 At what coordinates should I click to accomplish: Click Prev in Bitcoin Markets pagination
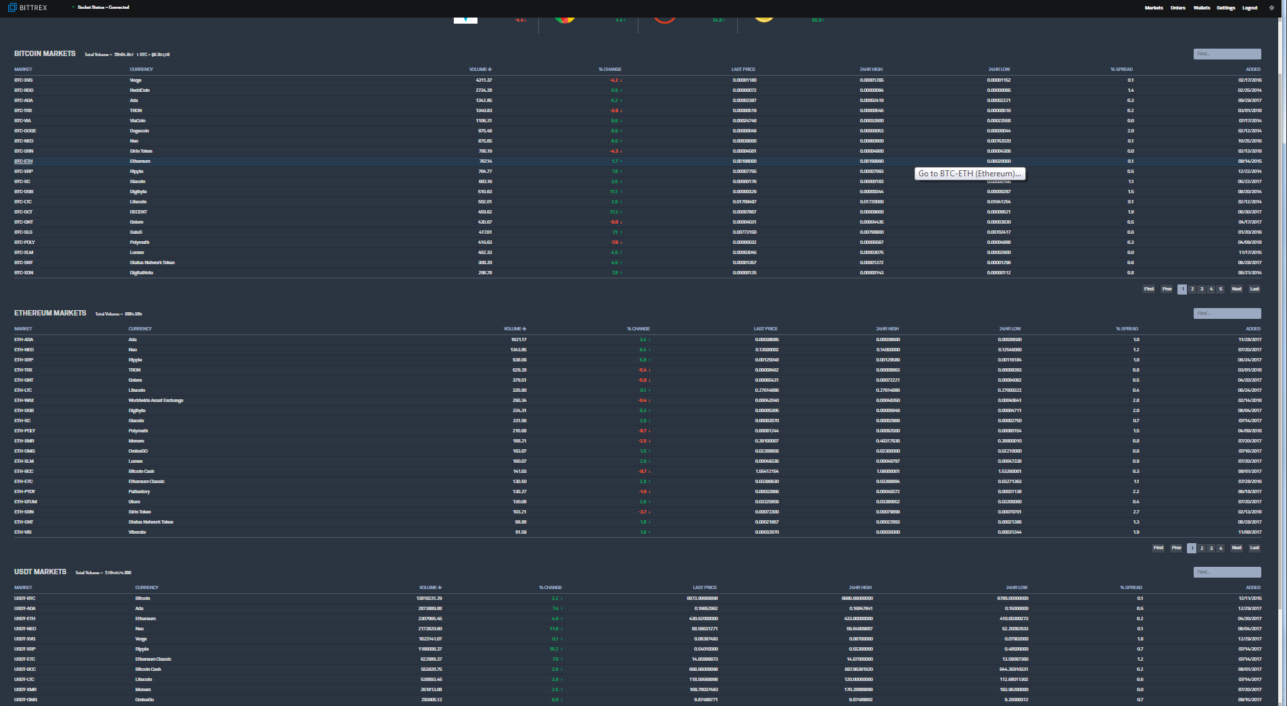click(1167, 289)
